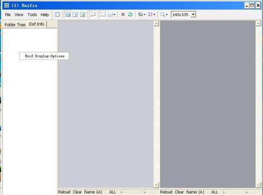
Task: Open the Tools menu
Action: point(32,15)
